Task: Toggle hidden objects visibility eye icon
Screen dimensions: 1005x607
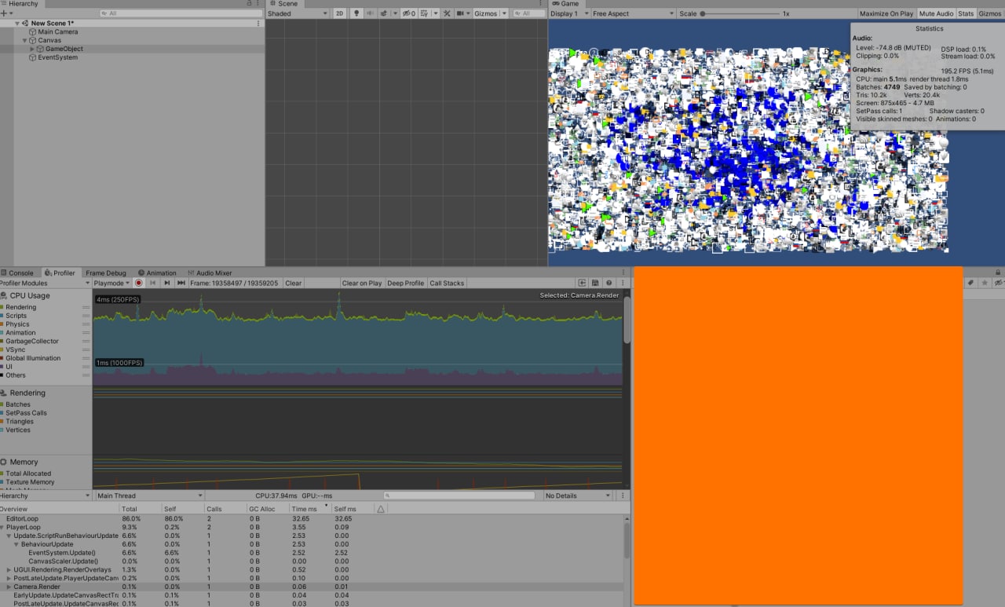Action: pyautogui.click(x=409, y=13)
